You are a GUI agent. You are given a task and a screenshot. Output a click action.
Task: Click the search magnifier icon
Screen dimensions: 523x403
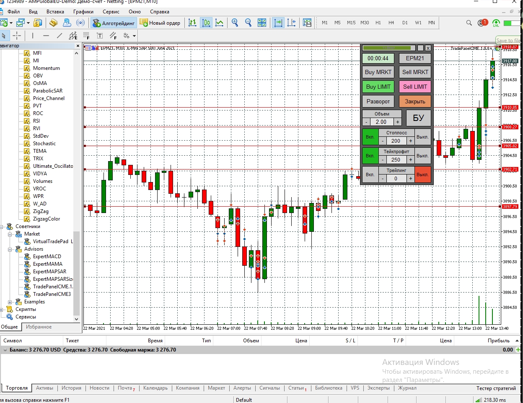point(469,23)
